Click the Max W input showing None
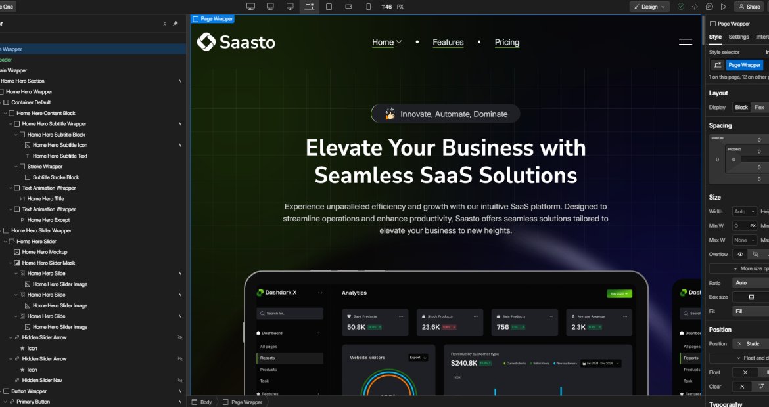769x407 pixels. click(x=744, y=240)
